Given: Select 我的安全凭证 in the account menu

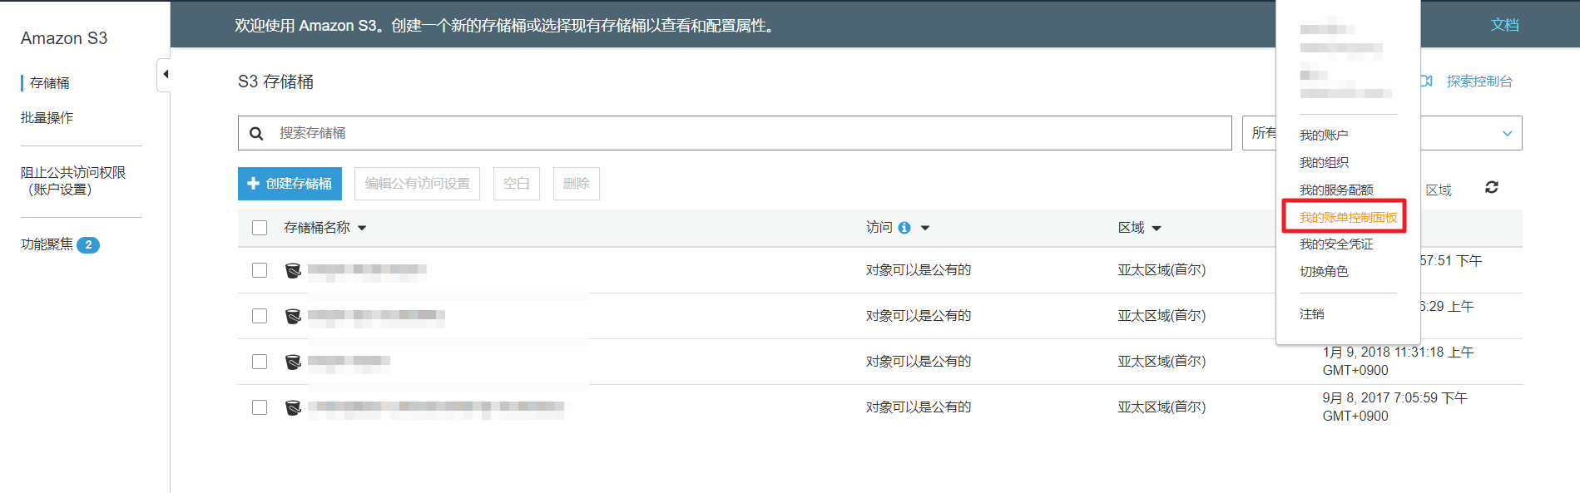Looking at the screenshot, I should (x=1336, y=244).
